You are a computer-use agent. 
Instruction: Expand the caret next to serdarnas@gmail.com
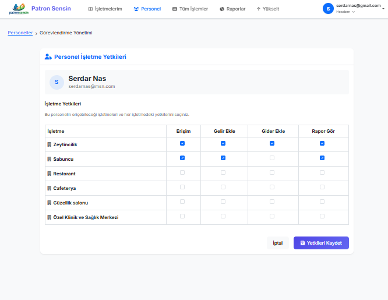point(383,9)
